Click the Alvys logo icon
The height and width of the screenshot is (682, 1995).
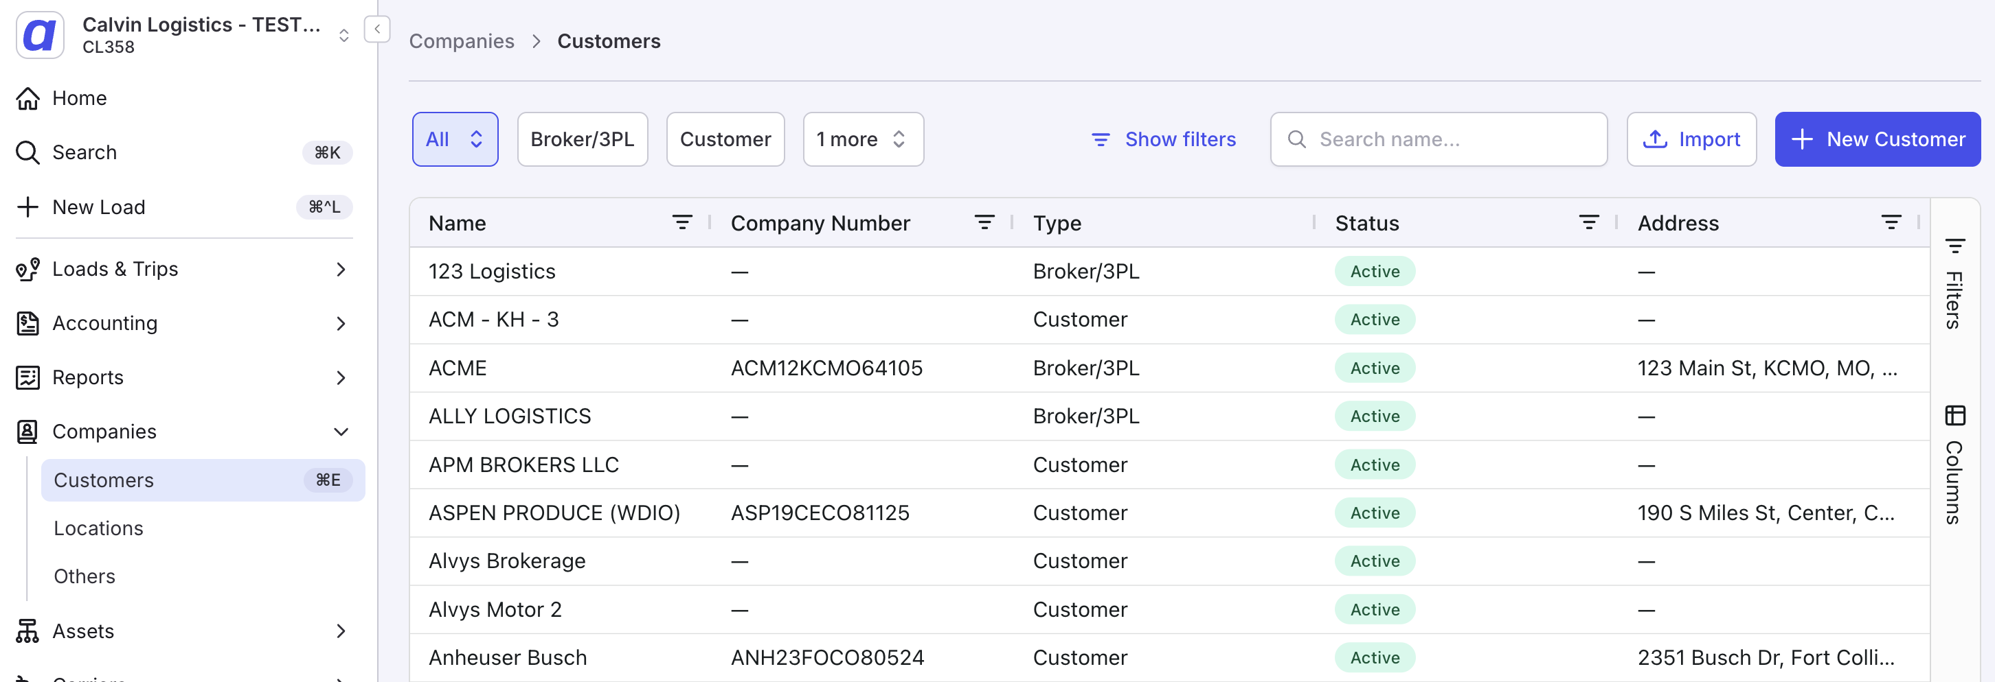39,35
